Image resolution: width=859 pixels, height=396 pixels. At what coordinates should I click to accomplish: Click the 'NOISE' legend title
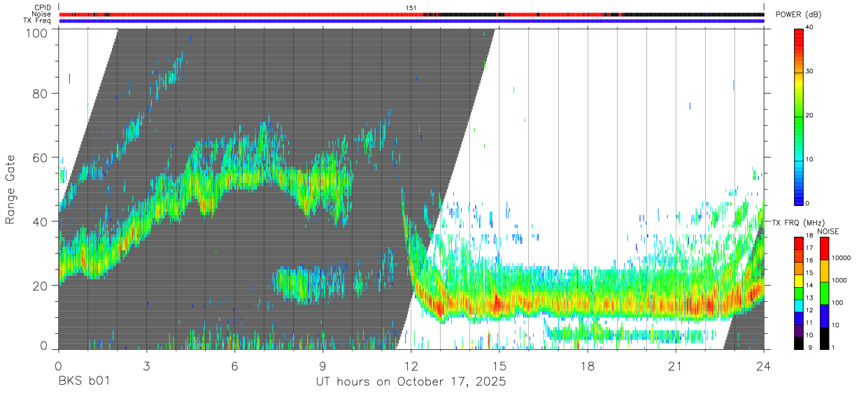pyautogui.click(x=828, y=231)
